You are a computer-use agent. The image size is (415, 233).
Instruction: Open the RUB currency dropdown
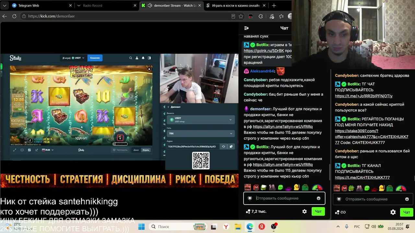pos(48,150)
